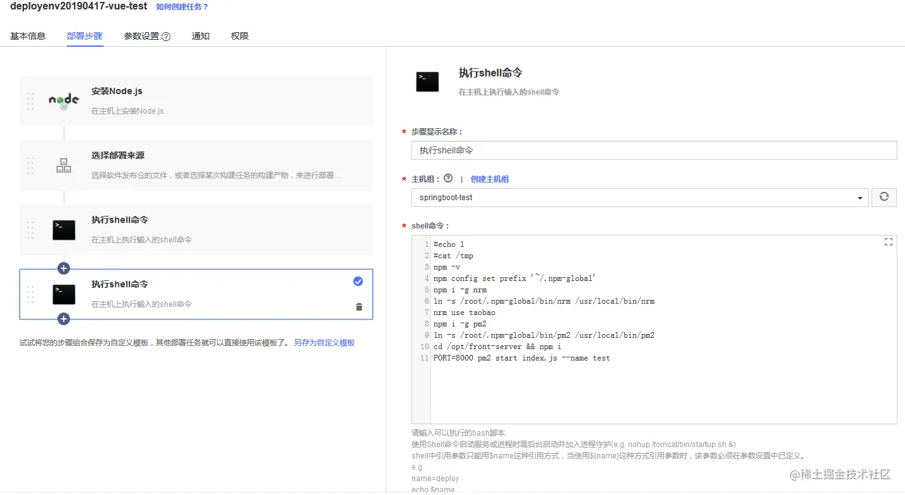This screenshot has height=495, width=905.
Task: Switch to the 基本信息 tab
Action: tap(28, 36)
